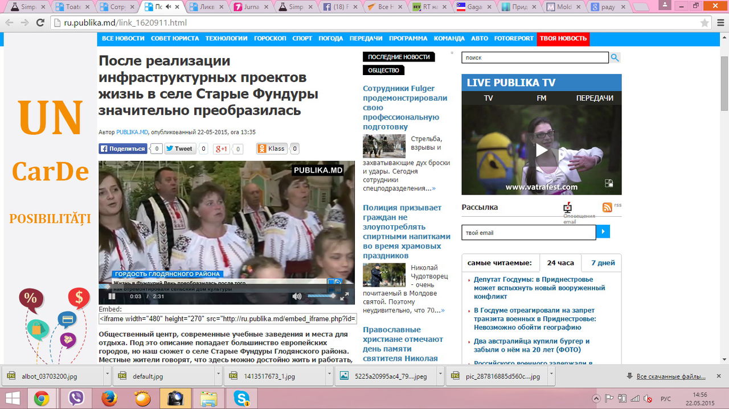The width and height of the screenshot is (729, 409).
Task: Submit email with blue arrow button
Action: tap(603, 232)
